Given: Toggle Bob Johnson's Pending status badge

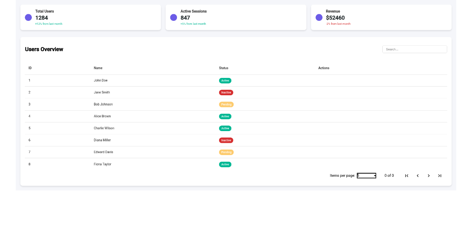Looking at the screenshot, I should [x=226, y=104].
